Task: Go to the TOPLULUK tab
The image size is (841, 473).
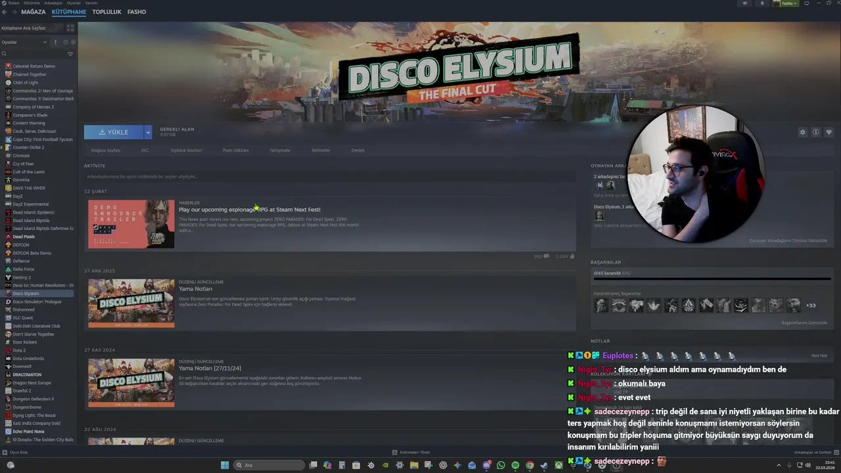Action: (x=106, y=12)
